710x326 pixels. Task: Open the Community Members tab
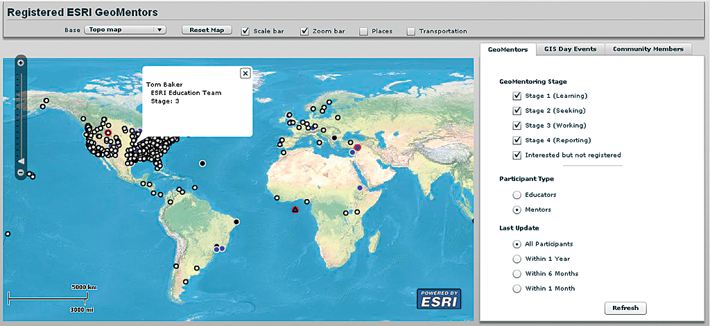[648, 49]
